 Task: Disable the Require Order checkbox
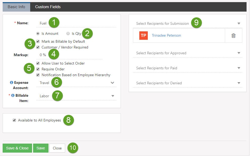pos(38,69)
